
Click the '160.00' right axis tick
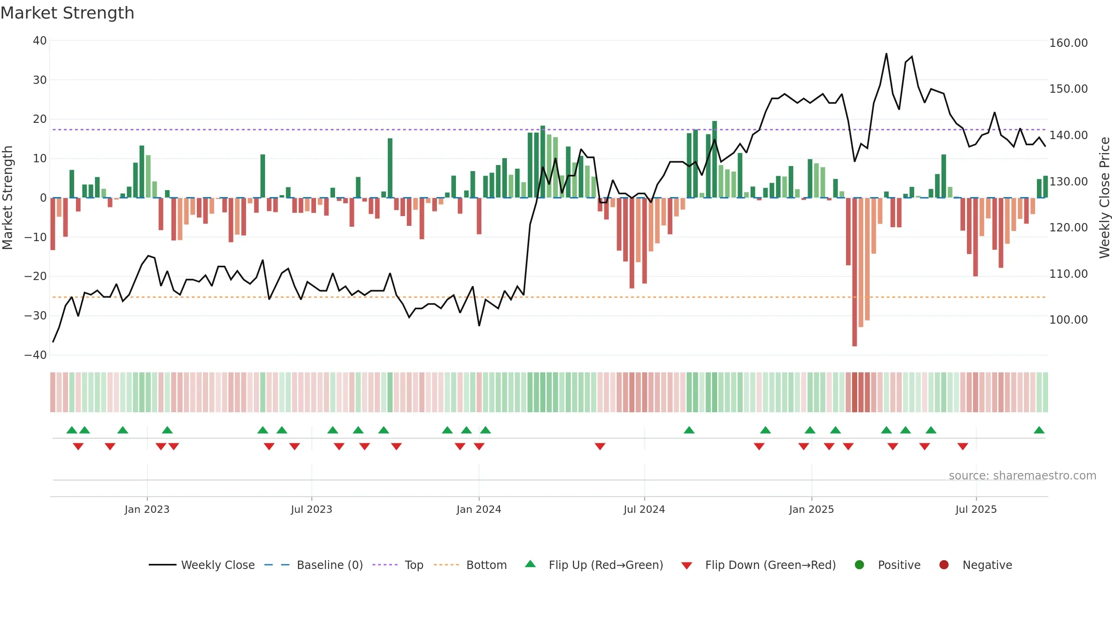1068,43
